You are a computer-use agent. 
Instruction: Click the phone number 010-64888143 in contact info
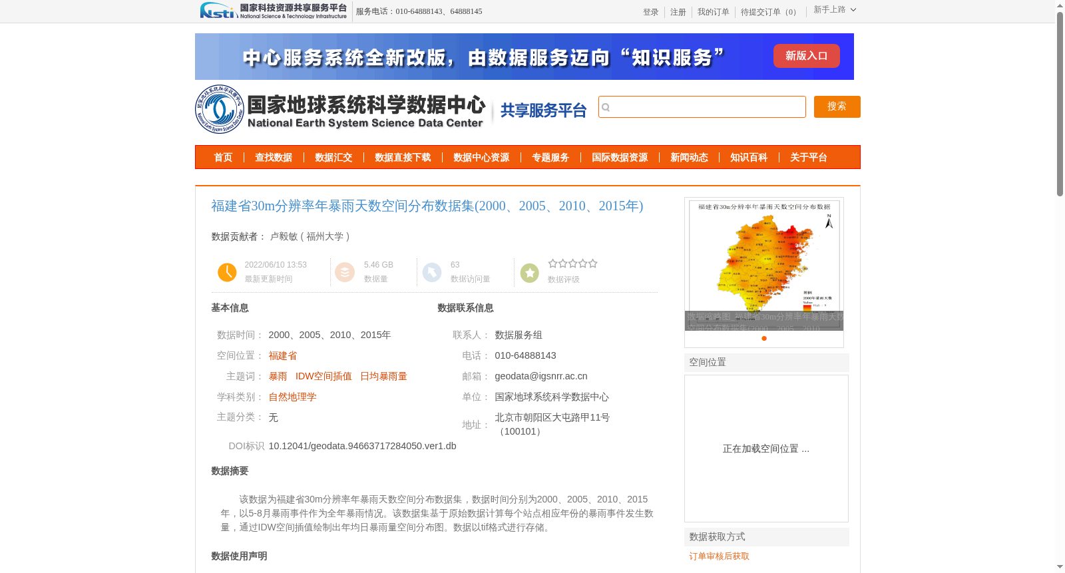(525, 355)
